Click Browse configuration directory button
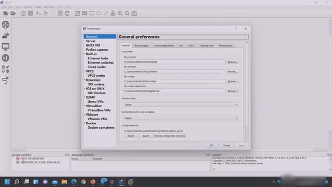This screenshot has height=187, width=332. pyautogui.click(x=170, y=136)
